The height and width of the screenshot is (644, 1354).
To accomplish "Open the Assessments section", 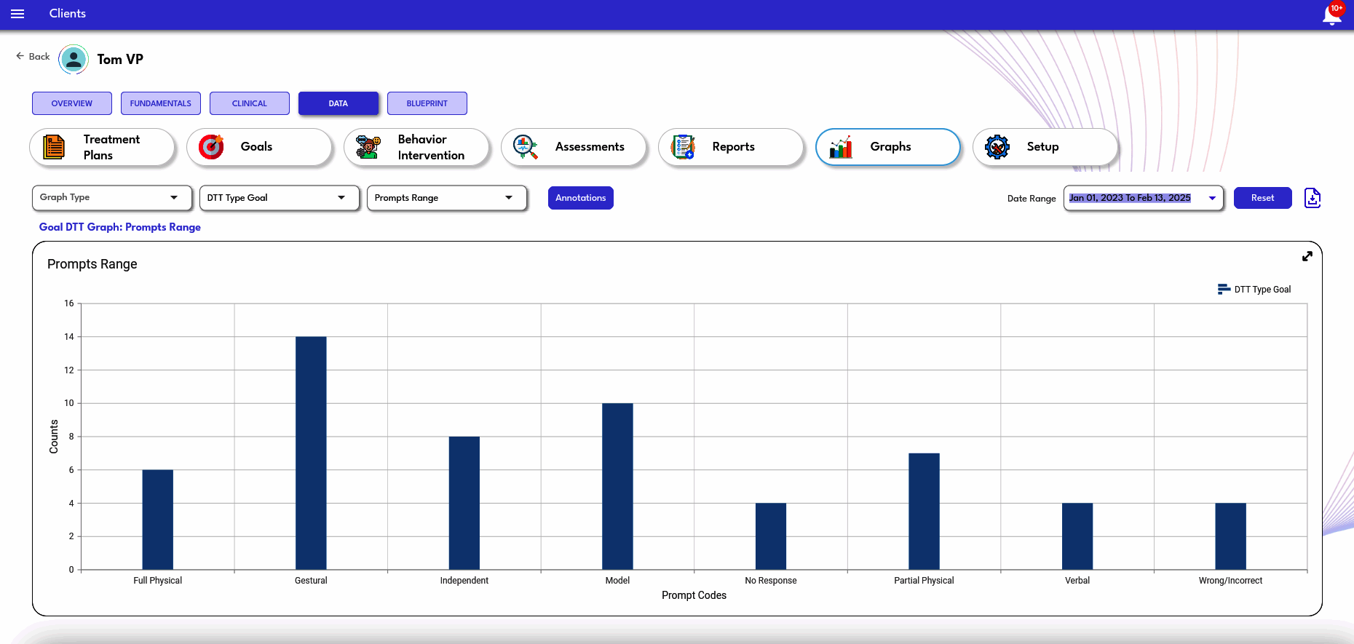I will point(574,147).
